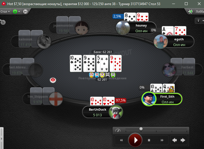Click BarUnDuck's teddy bear avatar
The image size is (204, 149).
coord(116,112)
